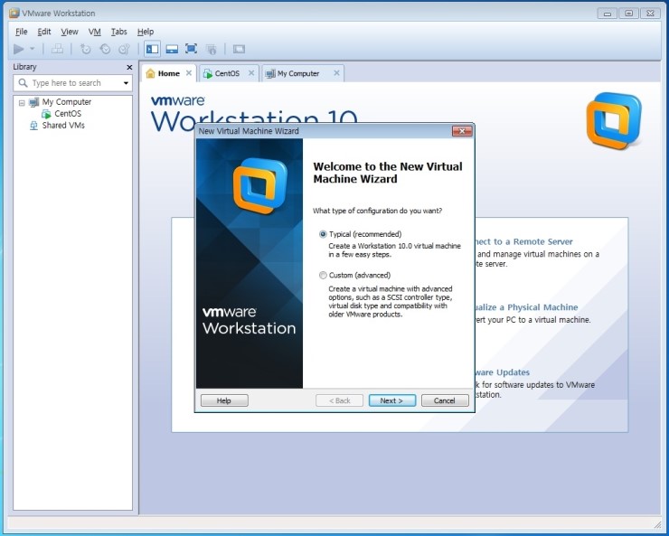Screen dimensions: 669x536
Task: Click the Home tab house icon
Action: [x=150, y=73]
